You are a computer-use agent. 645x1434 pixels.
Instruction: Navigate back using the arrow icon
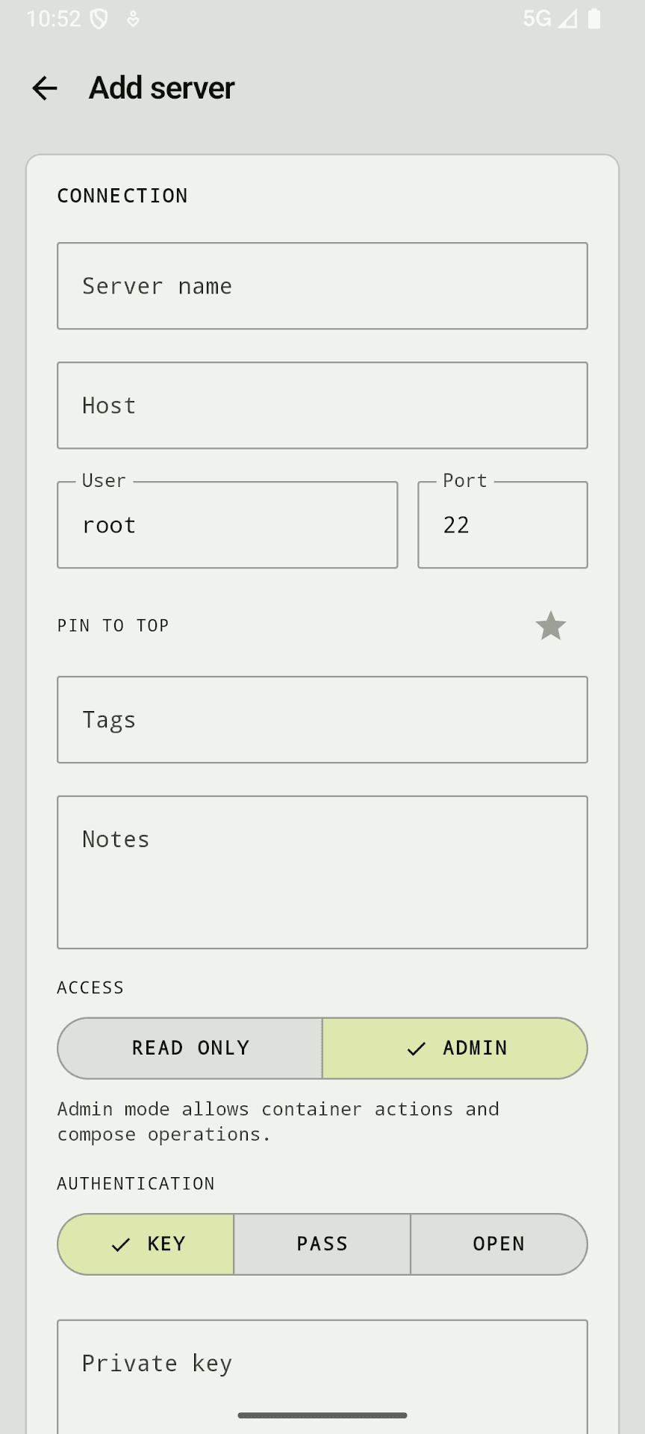[x=45, y=87]
